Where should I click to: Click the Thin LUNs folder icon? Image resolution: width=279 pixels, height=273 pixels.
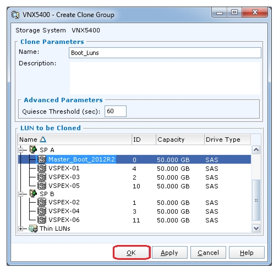[33, 229]
